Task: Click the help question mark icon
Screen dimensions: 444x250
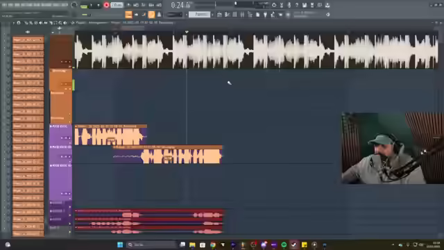Action: (296, 5)
